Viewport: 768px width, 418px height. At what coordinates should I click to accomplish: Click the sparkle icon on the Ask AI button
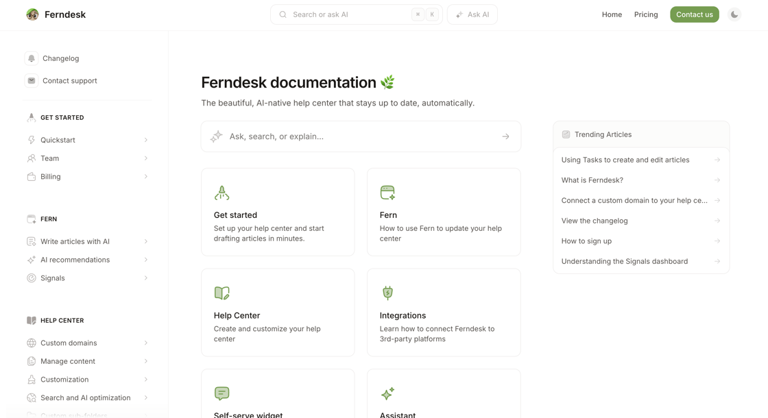[459, 14]
